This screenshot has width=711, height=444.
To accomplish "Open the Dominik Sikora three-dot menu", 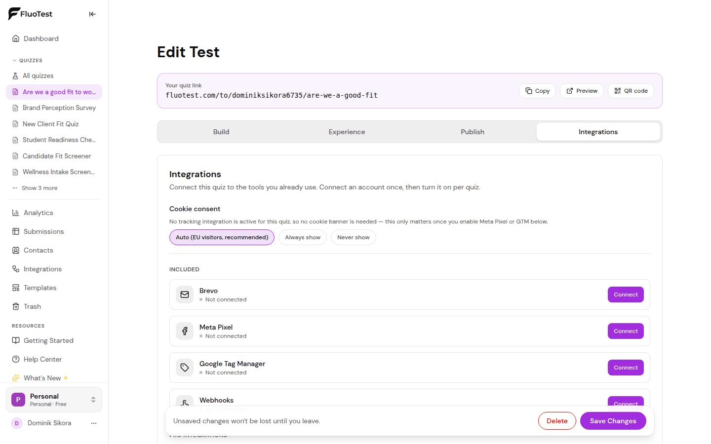I will [x=94, y=423].
